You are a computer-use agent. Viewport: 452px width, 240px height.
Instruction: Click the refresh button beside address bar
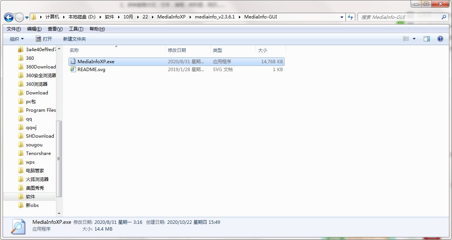351,17
